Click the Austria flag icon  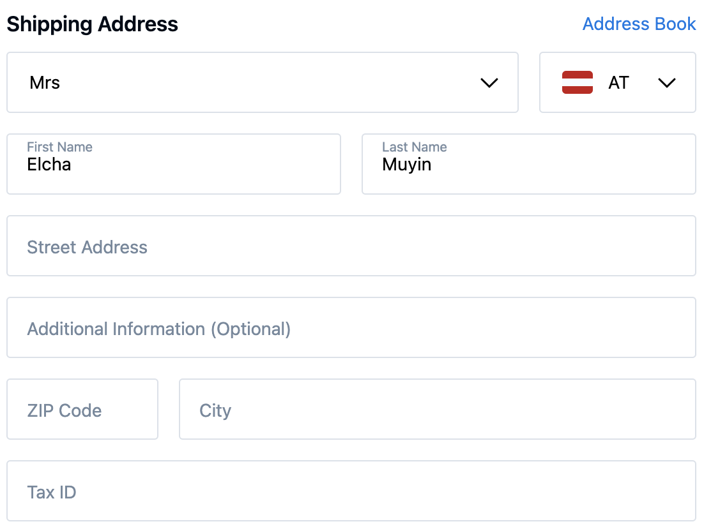point(577,83)
